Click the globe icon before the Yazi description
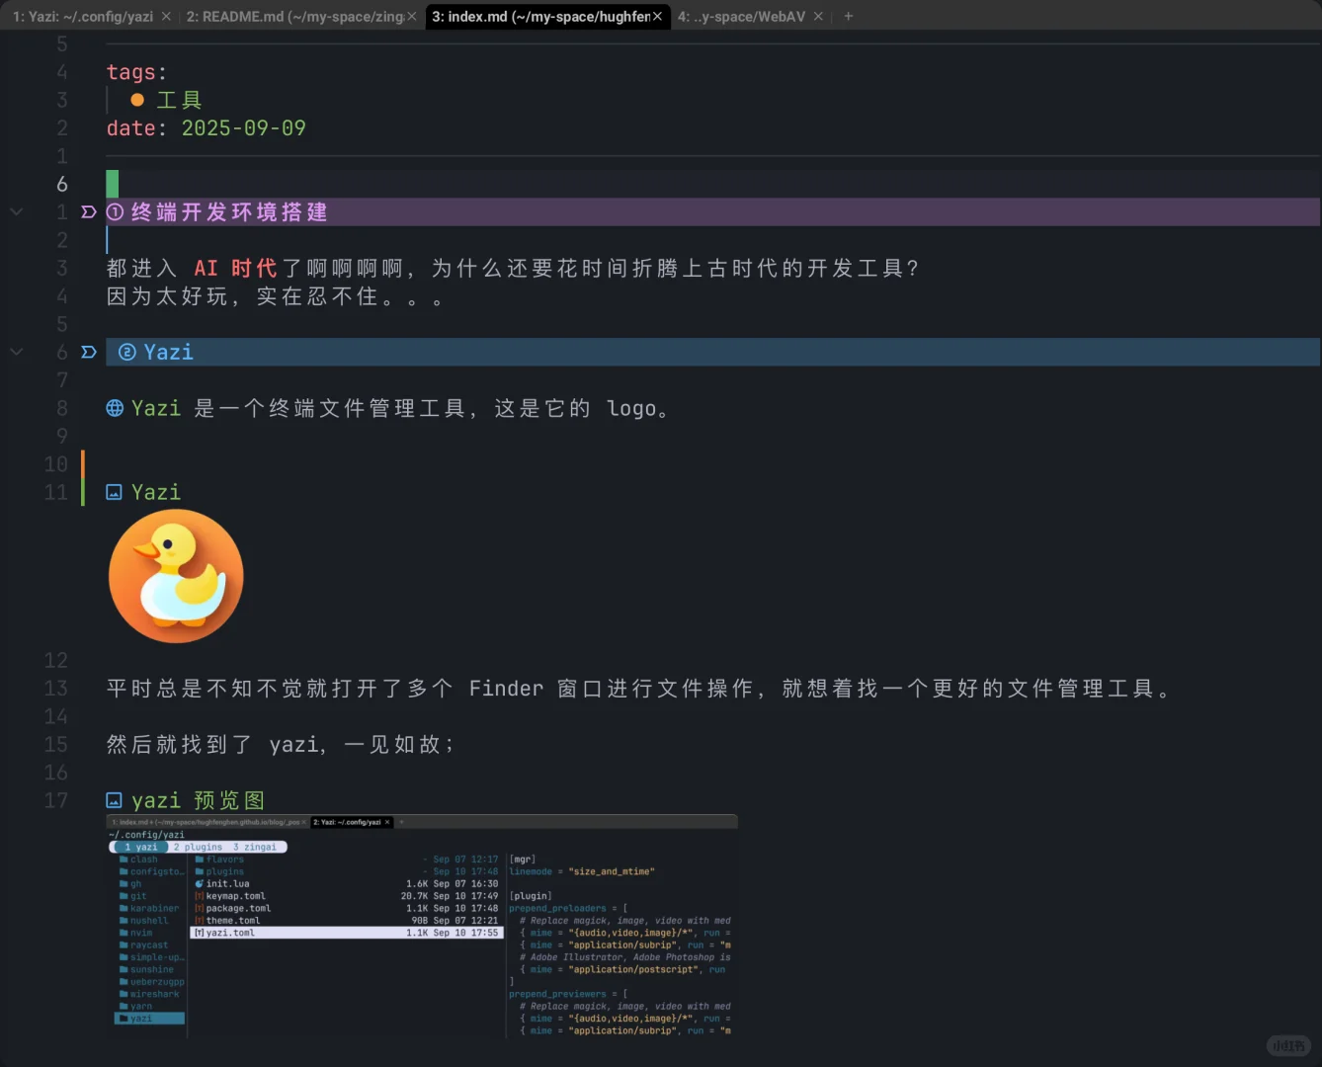The width and height of the screenshot is (1322, 1067). pos(115,408)
